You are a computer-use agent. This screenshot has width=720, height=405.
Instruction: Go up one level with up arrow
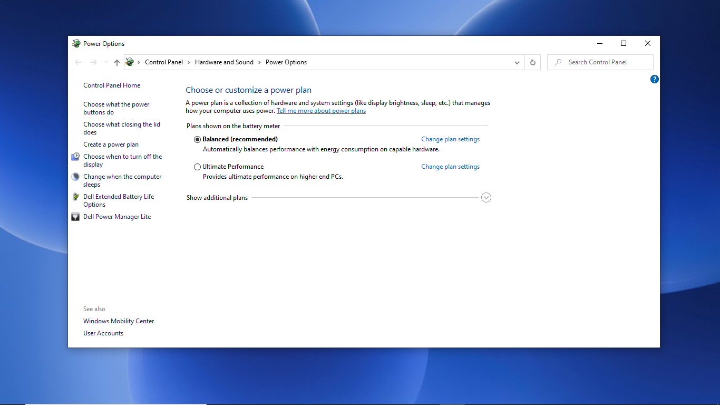pyautogui.click(x=117, y=62)
